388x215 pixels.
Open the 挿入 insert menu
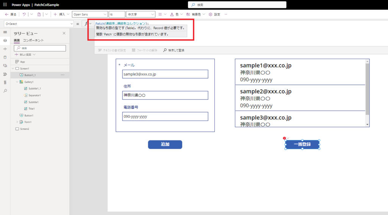point(61,14)
